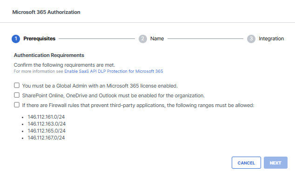This screenshot has height=177, width=295.
Task: Click the Prerequisites step label
Action: coord(40,38)
